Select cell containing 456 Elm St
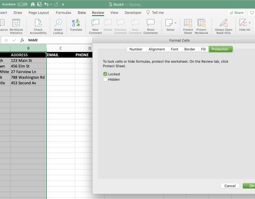The image size is (255, 199). tap(28, 66)
